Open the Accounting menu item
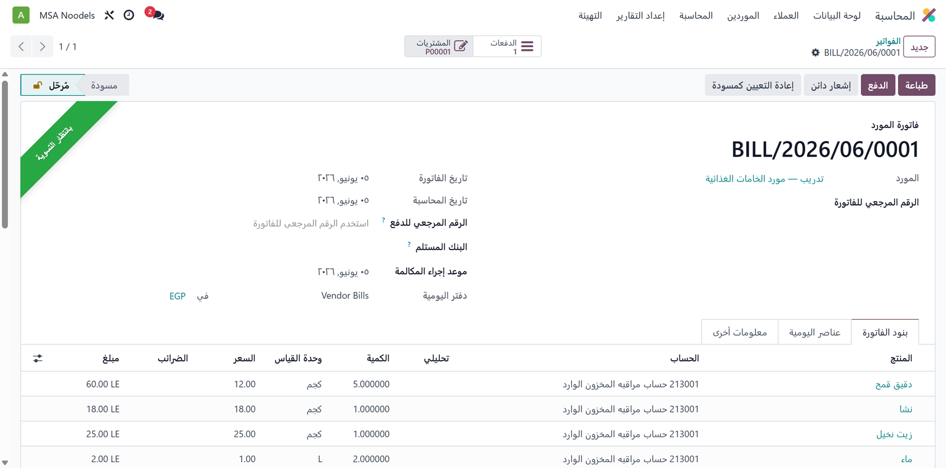 coord(696,15)
